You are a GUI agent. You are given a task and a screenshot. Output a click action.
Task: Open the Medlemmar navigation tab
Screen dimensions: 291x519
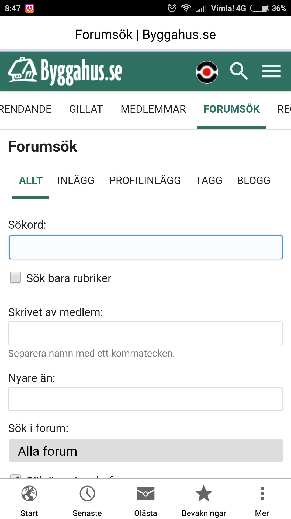pyautogui.click(x=153, y=109)
